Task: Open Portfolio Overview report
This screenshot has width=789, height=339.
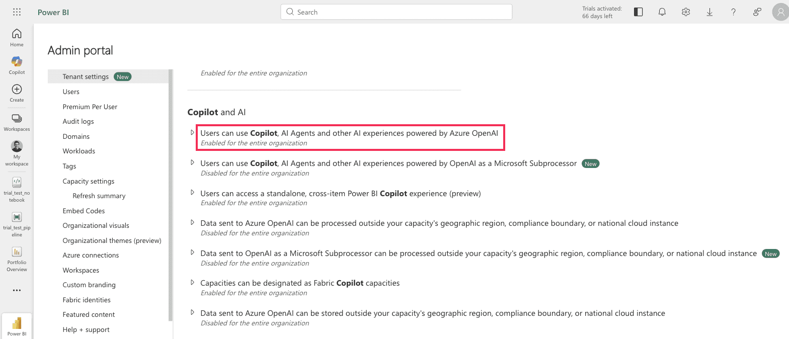Action: pos(17,259)
